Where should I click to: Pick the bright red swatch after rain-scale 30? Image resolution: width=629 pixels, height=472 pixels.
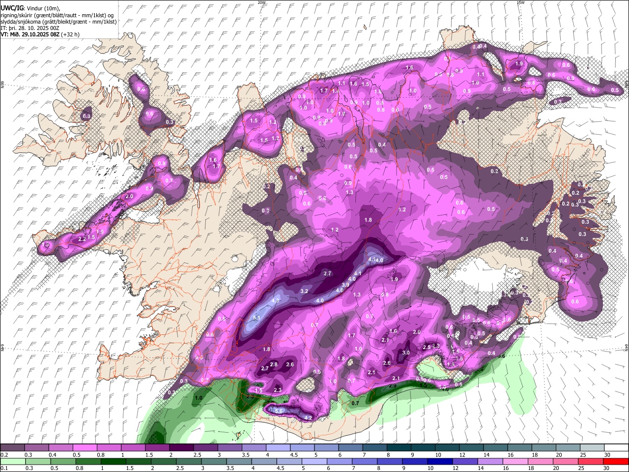click(616, 462)
